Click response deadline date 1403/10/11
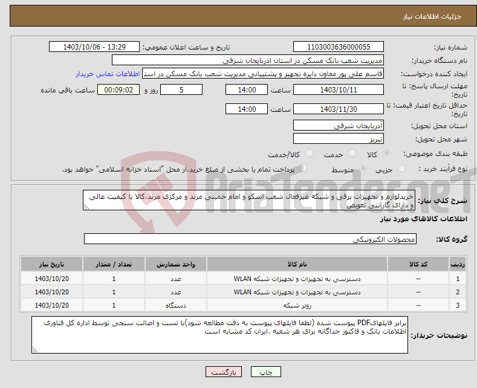The image size is (477, 388). coord(339,89)
